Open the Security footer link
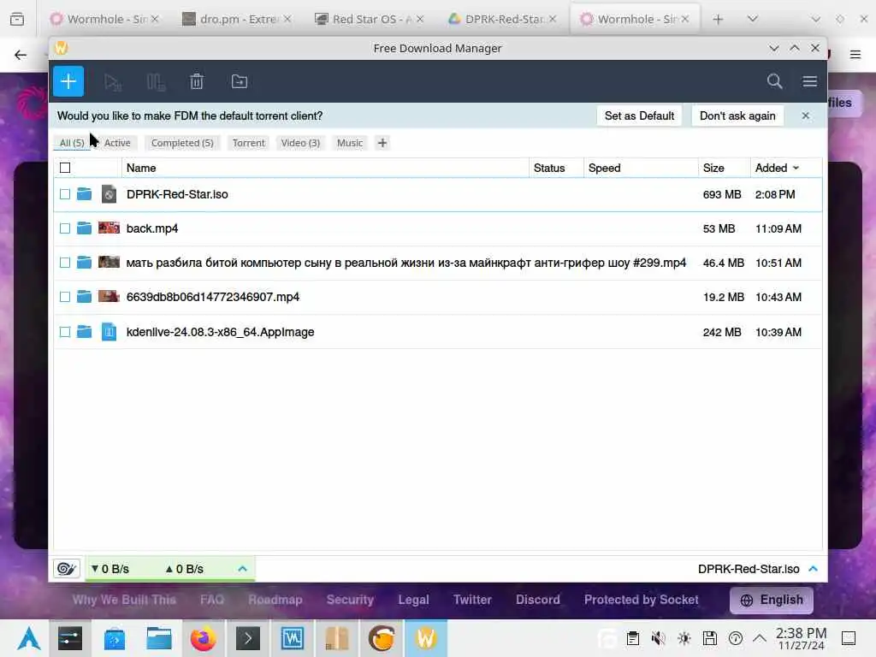The image size is (876, 657). click(x=350, y=600)
